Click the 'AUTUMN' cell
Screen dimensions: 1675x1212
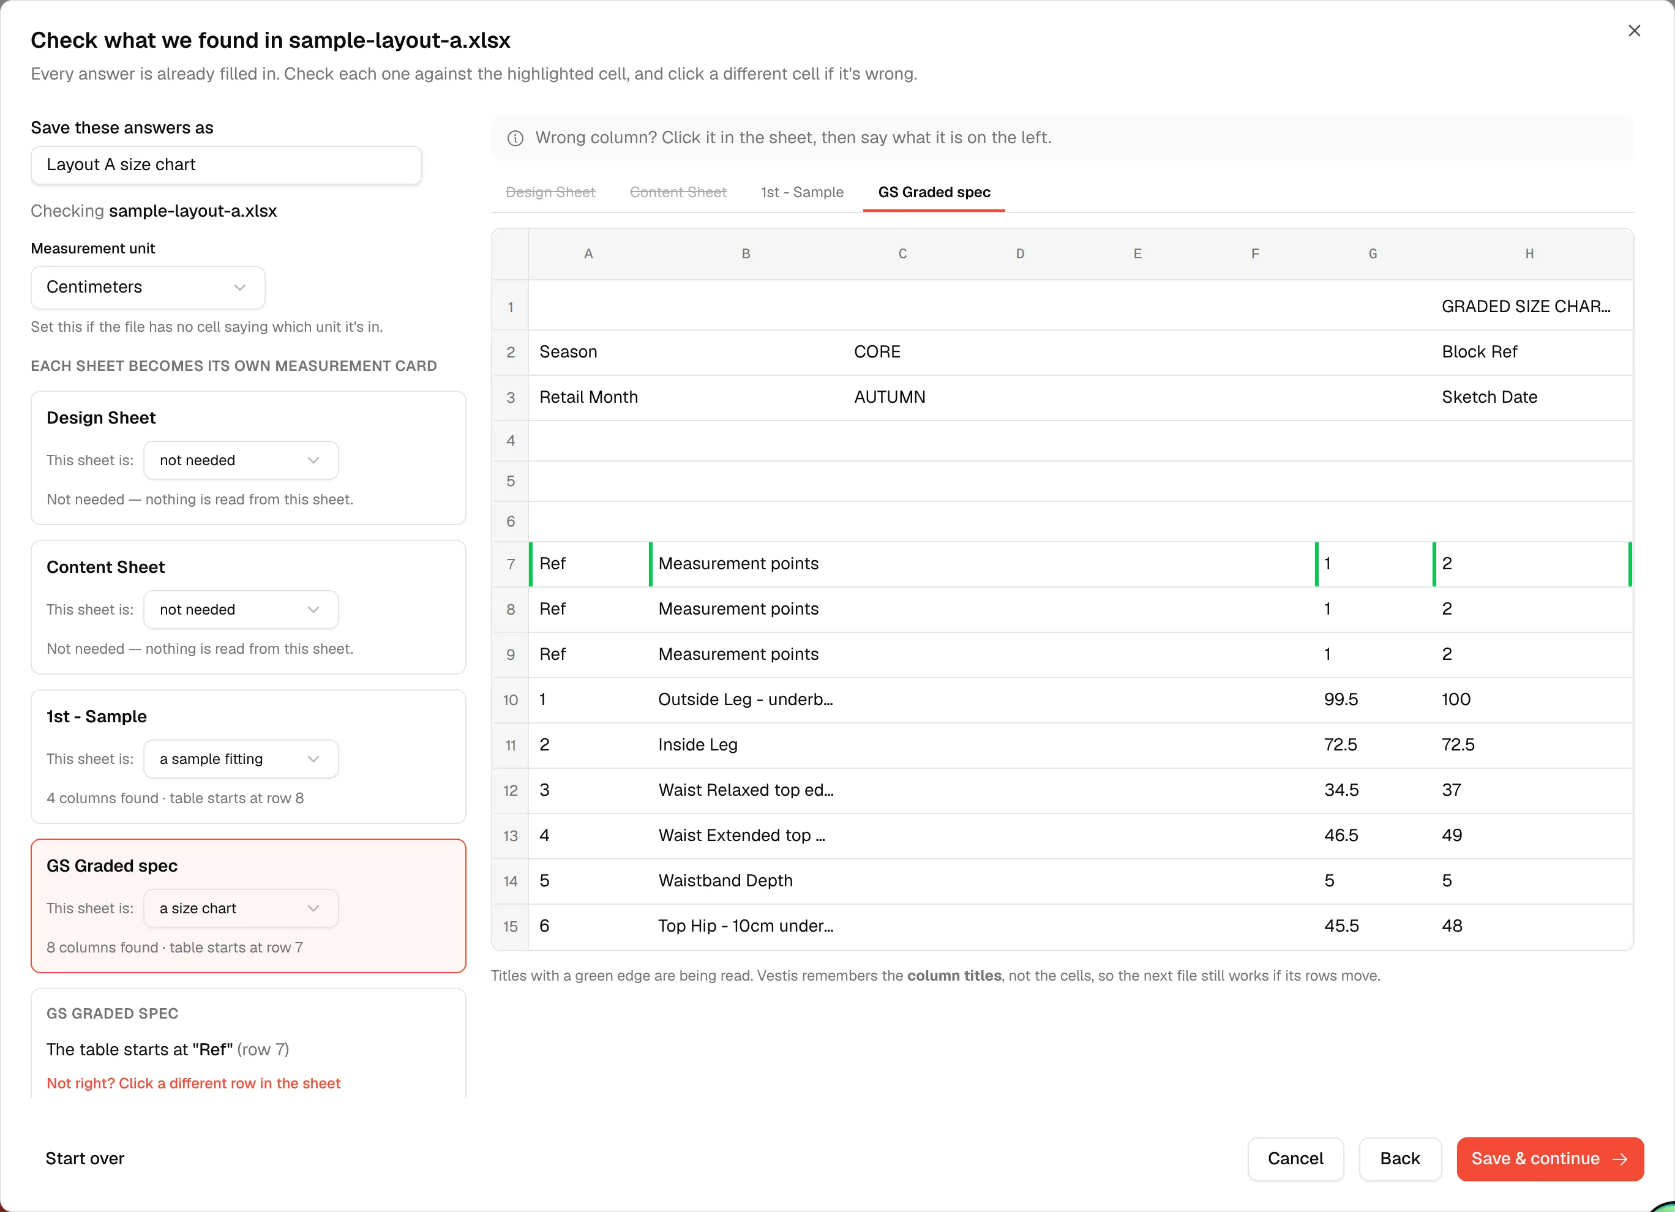[x=902, y=397]
